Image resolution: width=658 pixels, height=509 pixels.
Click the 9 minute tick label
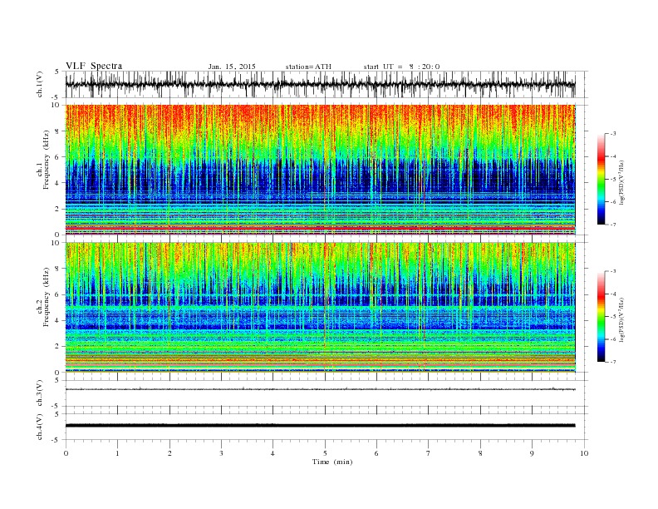[532, 453]
